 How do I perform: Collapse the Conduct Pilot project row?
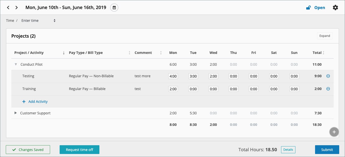[16, 64]
